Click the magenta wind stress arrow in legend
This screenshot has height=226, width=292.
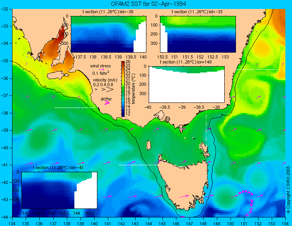(102, 69)
